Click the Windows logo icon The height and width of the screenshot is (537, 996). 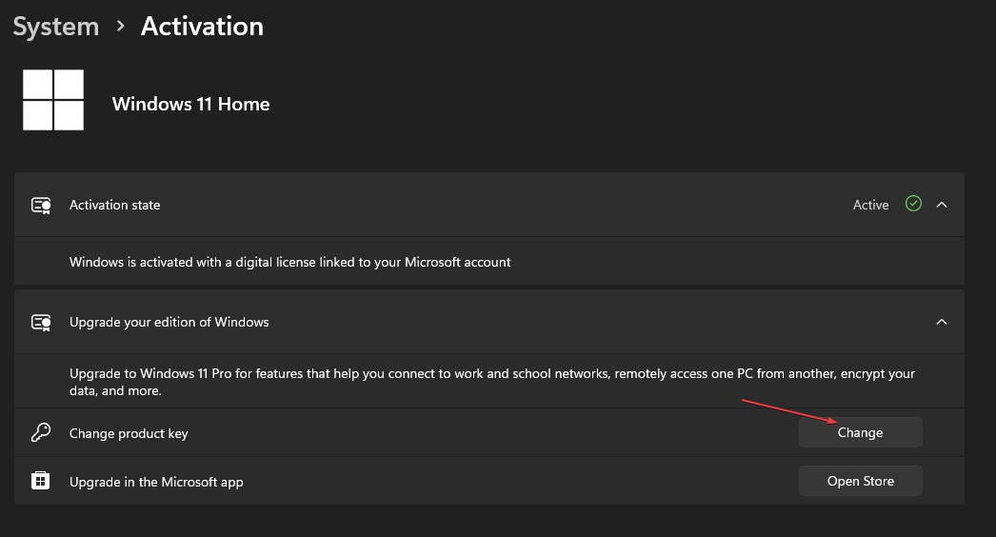pyautogui.click(x=53, y=100)
